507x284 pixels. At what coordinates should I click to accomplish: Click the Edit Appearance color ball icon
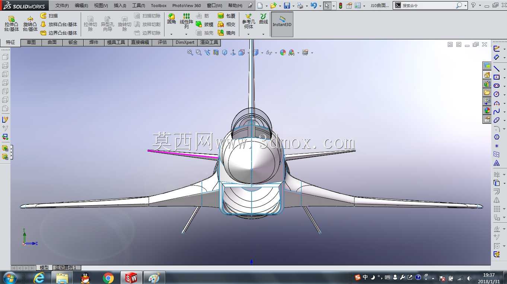[283, 53]
